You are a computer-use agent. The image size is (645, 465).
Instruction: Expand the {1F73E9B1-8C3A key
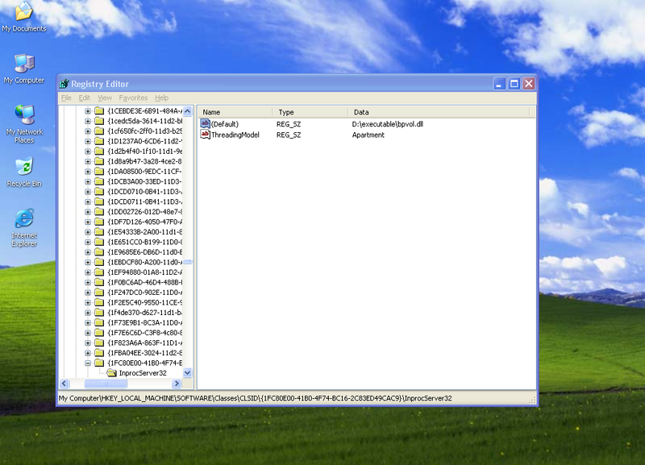tap(88, 322)
